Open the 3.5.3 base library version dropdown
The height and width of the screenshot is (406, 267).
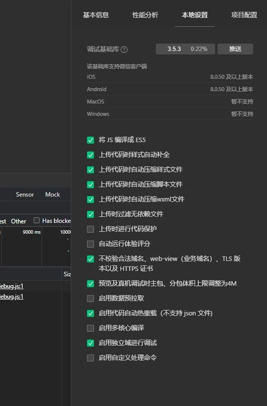tap(185, 49)
